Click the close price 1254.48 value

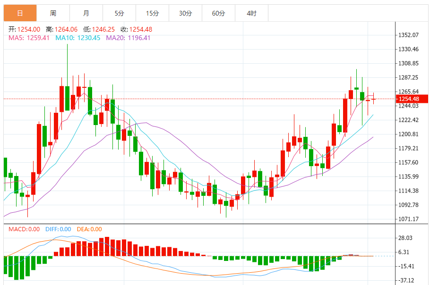pyautogui.click(x=141, y=29)
